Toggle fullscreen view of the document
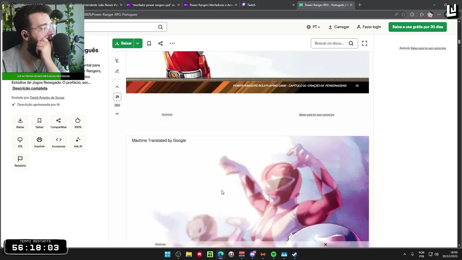462x260 pixels. (365, 43)
